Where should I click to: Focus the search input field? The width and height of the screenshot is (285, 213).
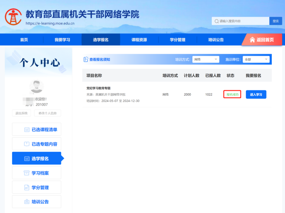243,21
